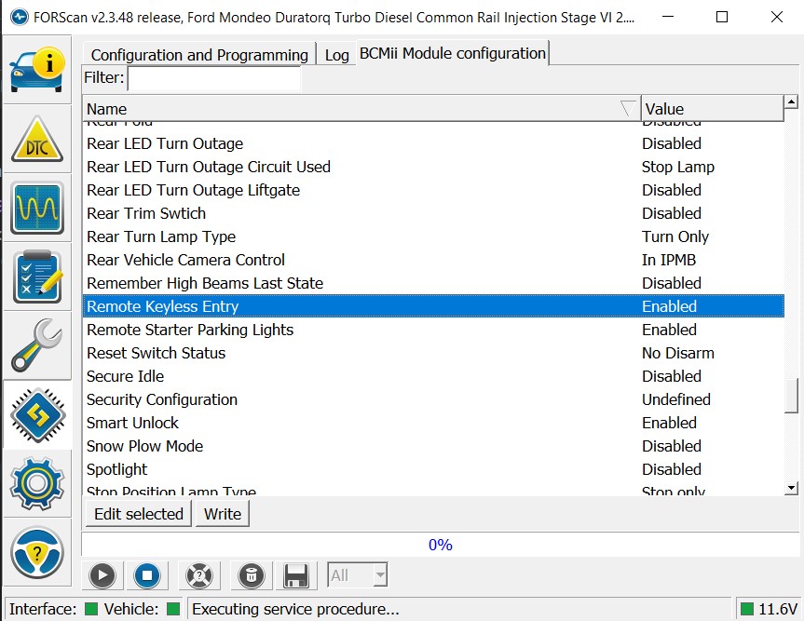Click the floppy disk save icon
Image resolution: width=804 pixels, height=621 pixels.
point(296,575)
